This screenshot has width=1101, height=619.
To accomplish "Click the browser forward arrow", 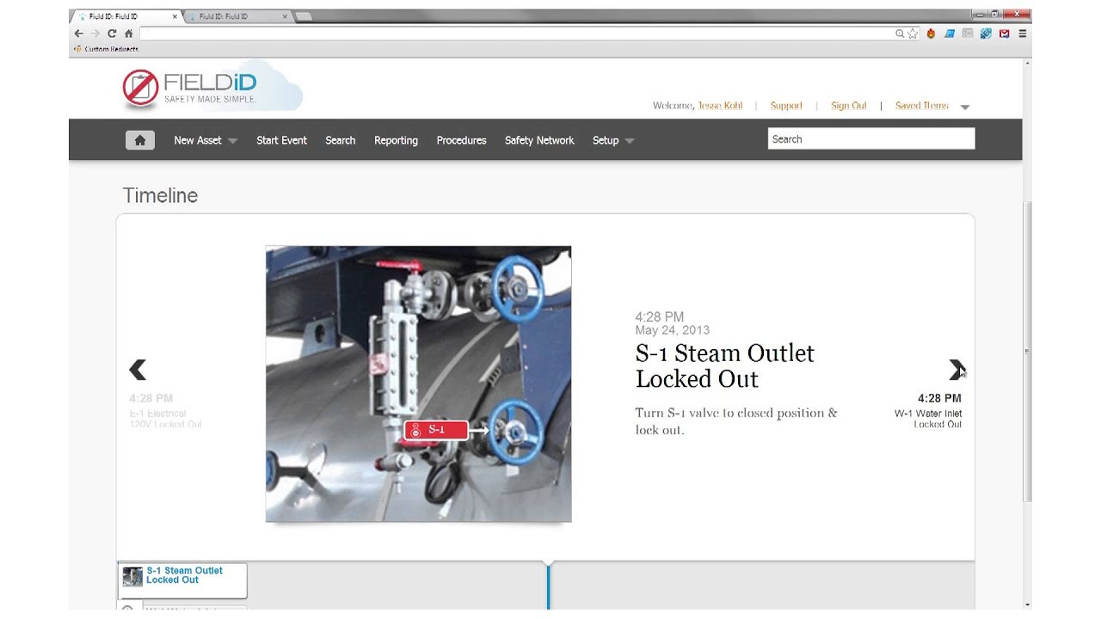I will [95, 34].
